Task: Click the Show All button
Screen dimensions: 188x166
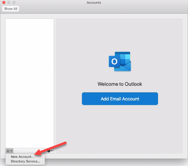Action: coord(11,9)
